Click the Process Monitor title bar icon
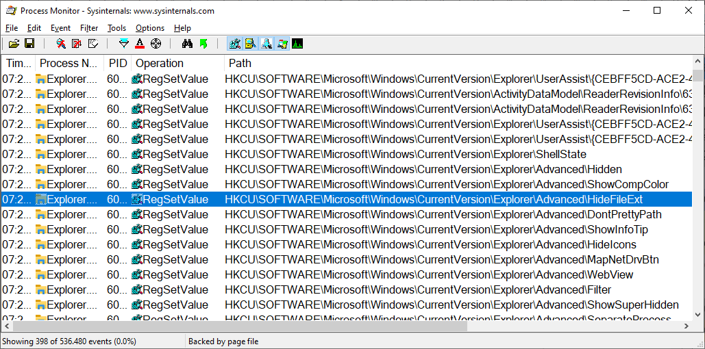Screen dimensions: 705x349 11,11
